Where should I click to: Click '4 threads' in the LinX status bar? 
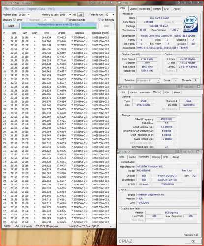[27, 226]
